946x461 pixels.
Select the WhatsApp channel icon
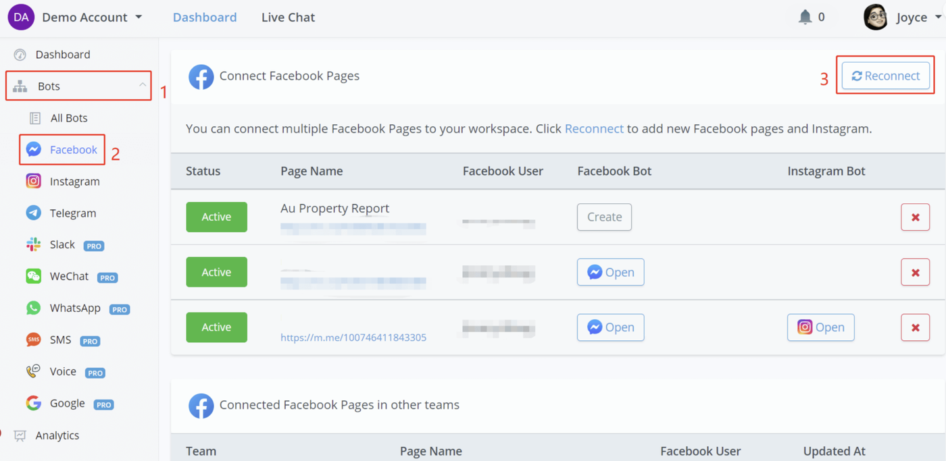[x=33, y=308]
